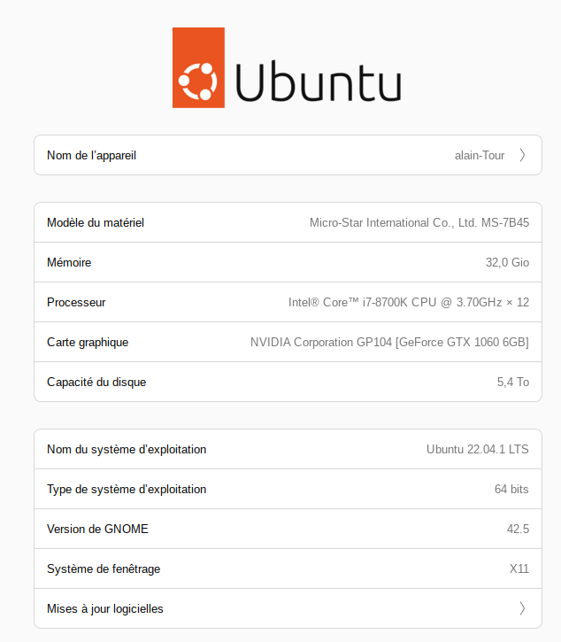This screenshot has width=561, height=642.
Task: Click the Carte graphique label
Action: 88,343
